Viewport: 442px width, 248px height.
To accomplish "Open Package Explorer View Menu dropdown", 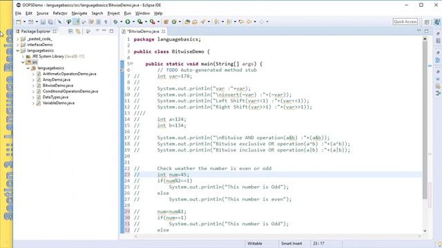I will pos(97,30).
